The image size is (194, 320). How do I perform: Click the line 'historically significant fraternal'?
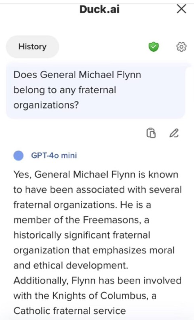82,235
